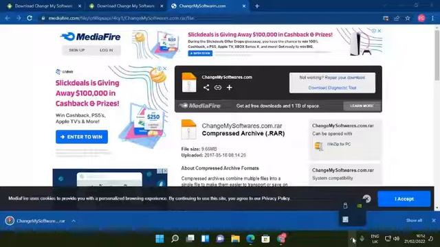Click the volume icon in the system tray
Viewport: 440px width, 247px height.
point(396,239)
